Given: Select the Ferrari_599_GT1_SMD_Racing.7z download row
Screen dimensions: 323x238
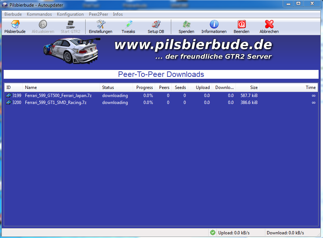Looking at the screenshot, I should 56,103.
